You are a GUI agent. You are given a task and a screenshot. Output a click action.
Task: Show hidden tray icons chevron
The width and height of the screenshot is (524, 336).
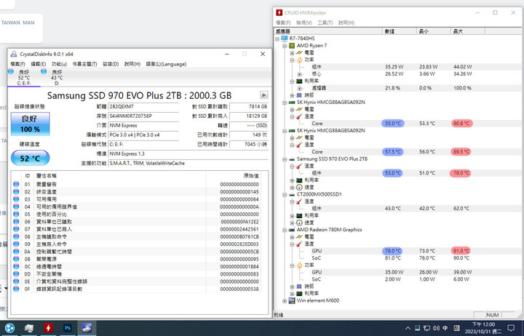click(408, 328)
